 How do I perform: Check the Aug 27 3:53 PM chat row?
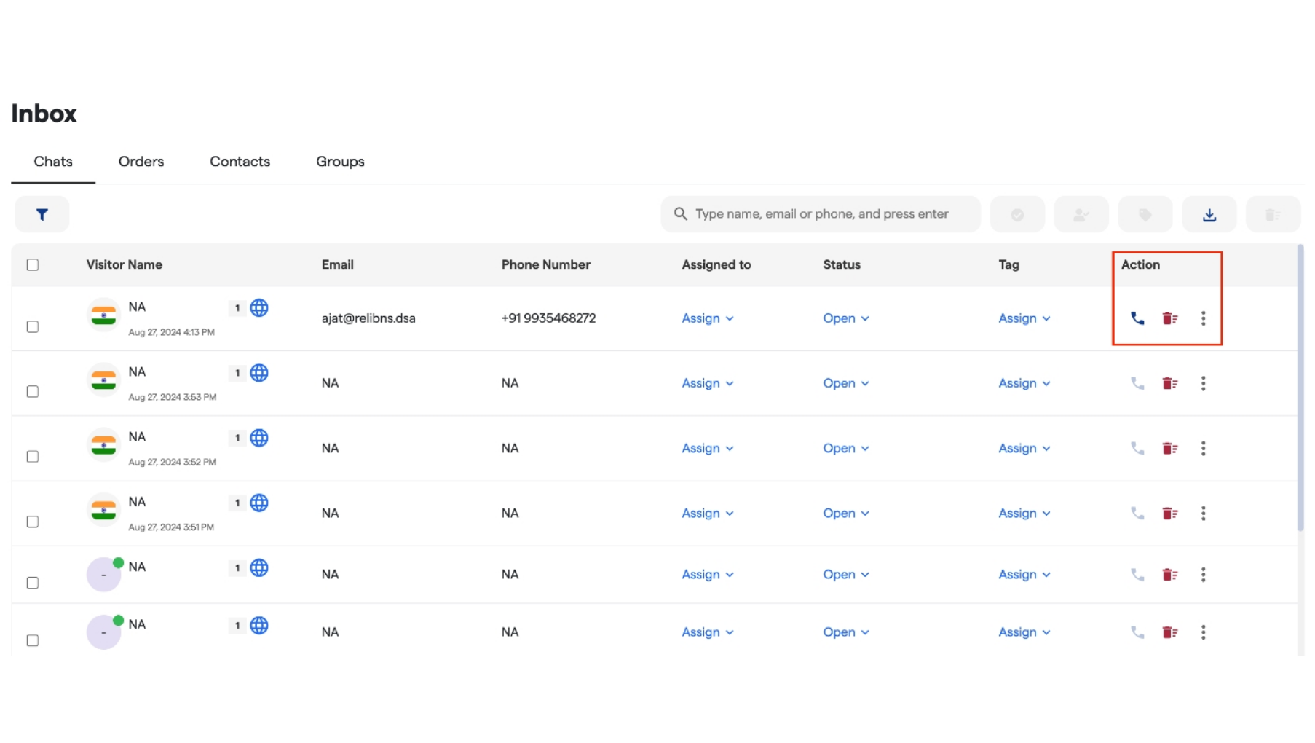pos(33,391)
